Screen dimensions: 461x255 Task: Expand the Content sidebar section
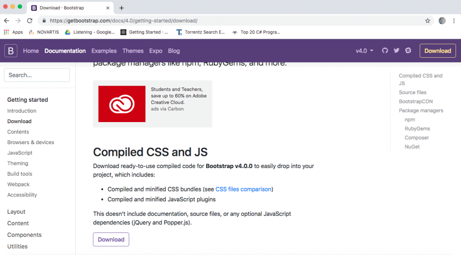click(18, 223)
